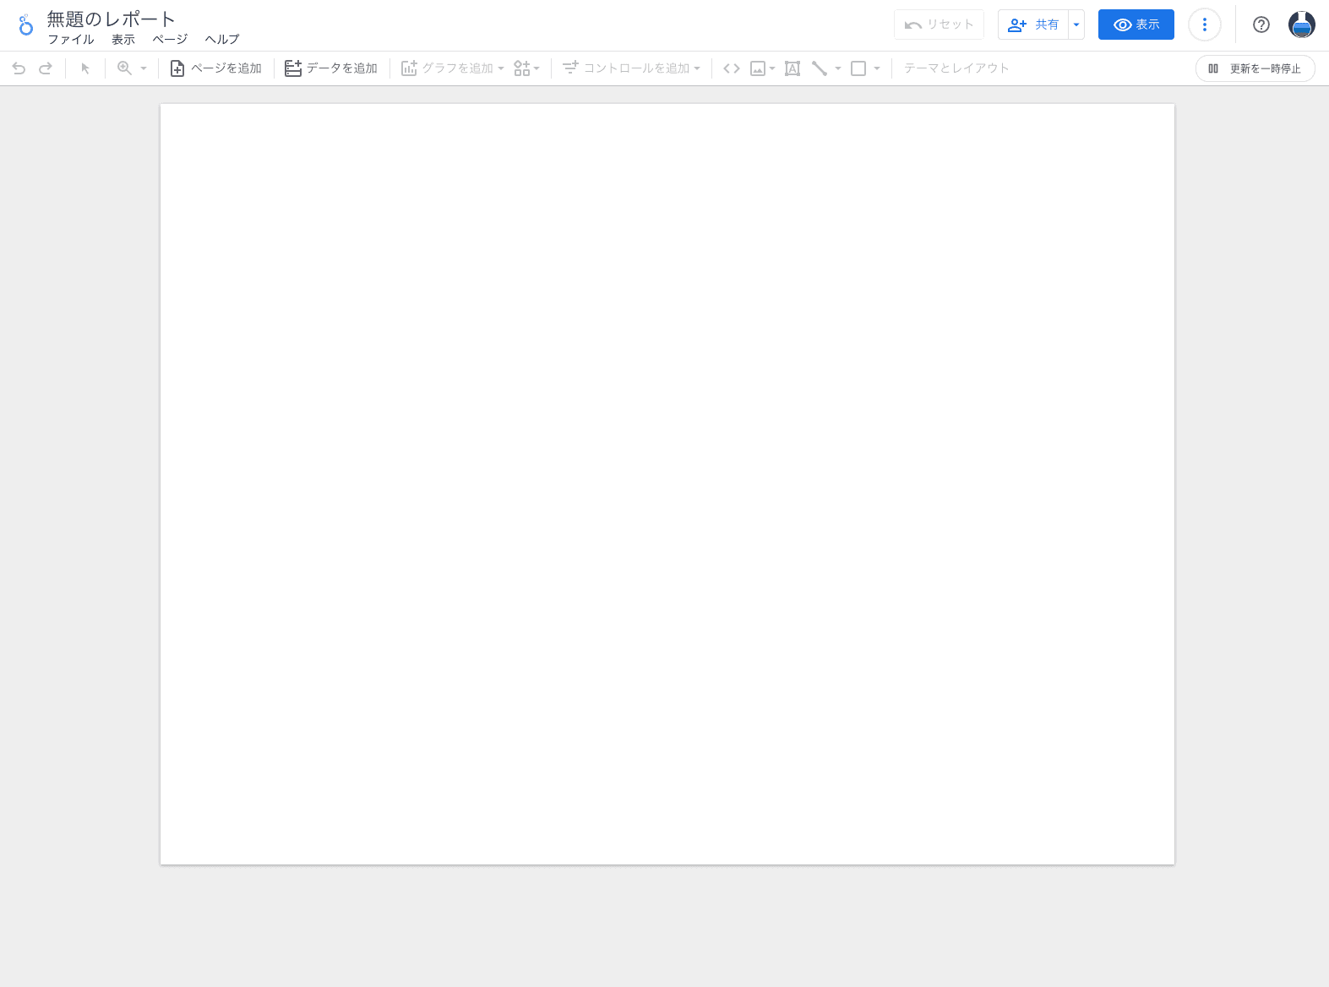Click the ページを追加 button
The image size is (1329, 987).
[216, 68]
